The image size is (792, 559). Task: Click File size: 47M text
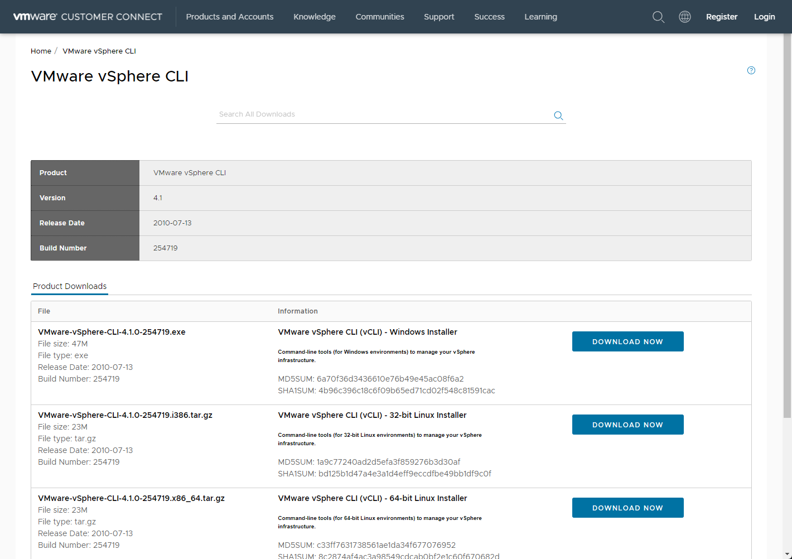[62, 344]
